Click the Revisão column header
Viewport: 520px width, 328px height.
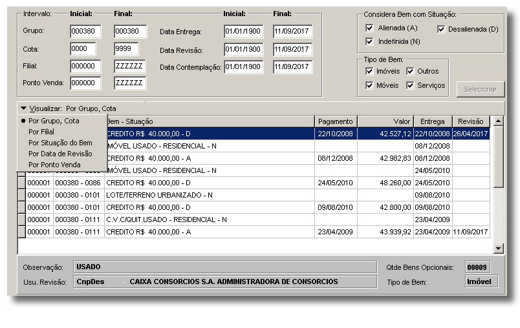click(471, 121)
